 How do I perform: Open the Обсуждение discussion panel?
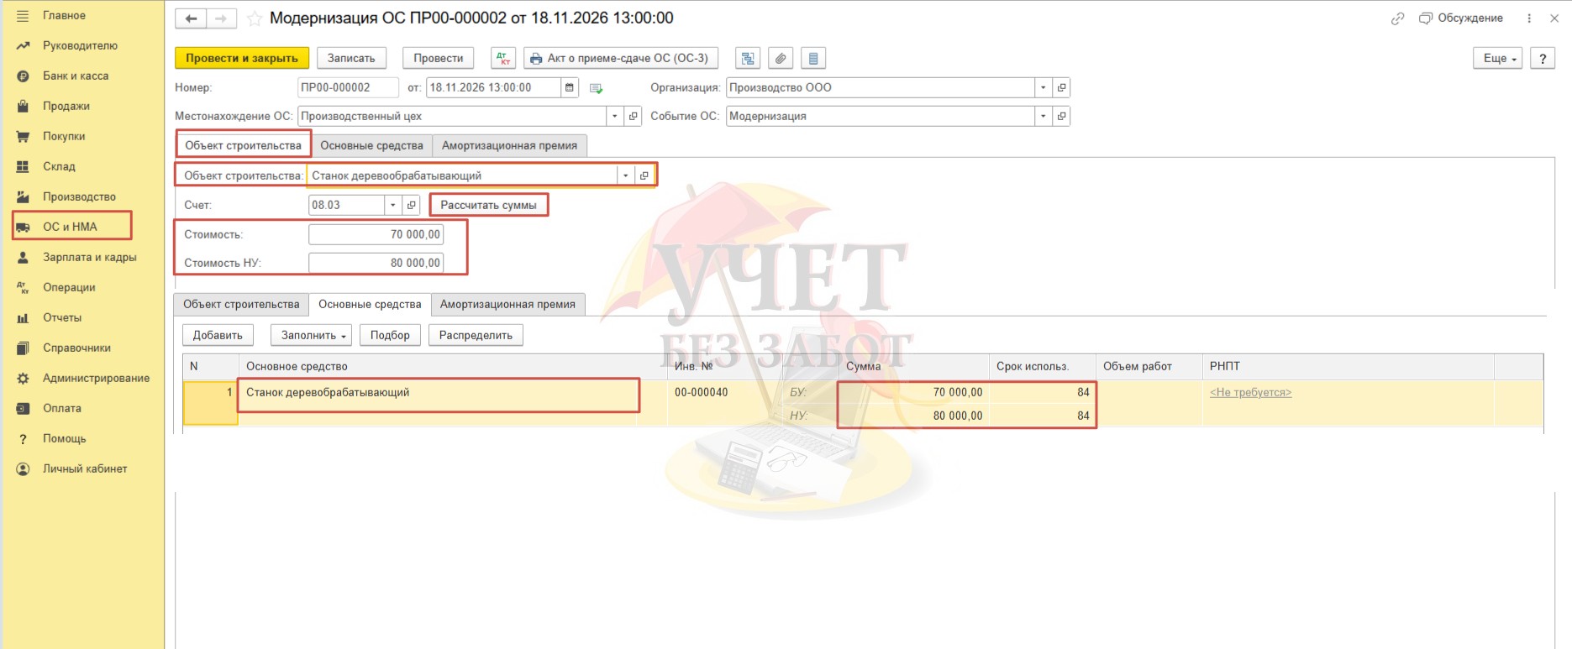(1461, 18)
